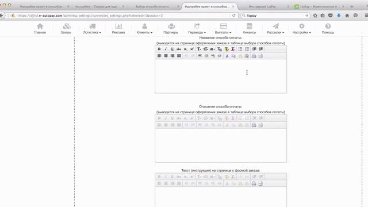This screenshot has width=368, height=207.
Task: Open the Партнеры section
Action: pos(171,29)
